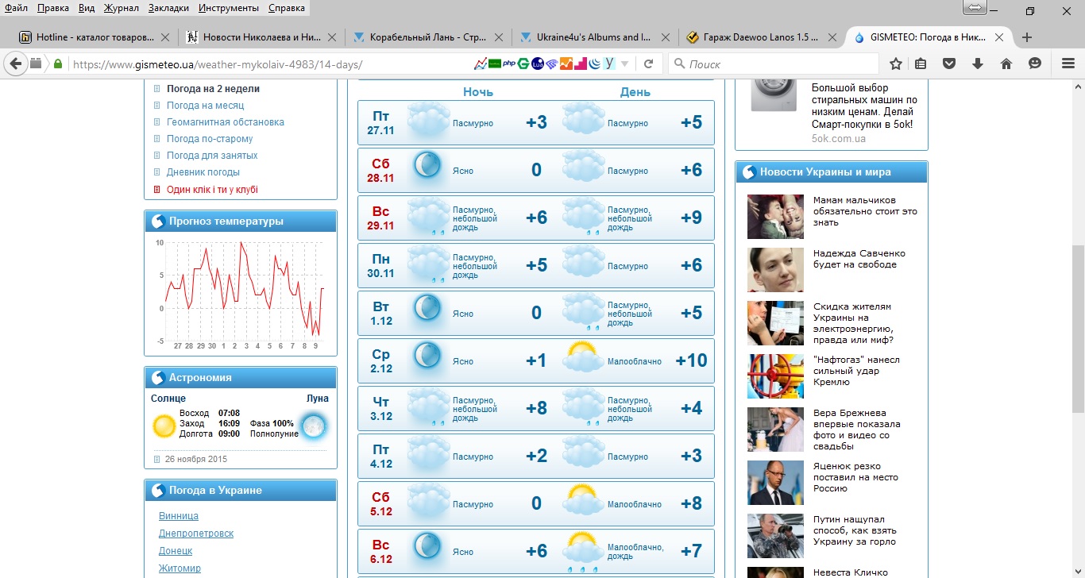This screenshot has width=1085, height=578.
Task: Open the smiley chat icon in toolbar
Action: tap(1034, 64)
